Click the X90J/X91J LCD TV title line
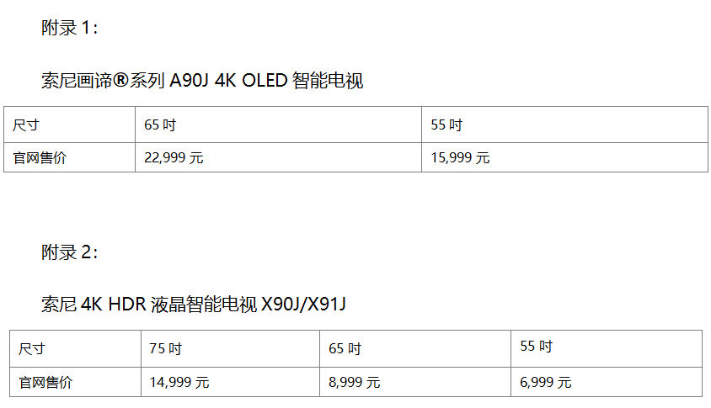The height and width of the screenshot is (408, 711). pos(194,305)
